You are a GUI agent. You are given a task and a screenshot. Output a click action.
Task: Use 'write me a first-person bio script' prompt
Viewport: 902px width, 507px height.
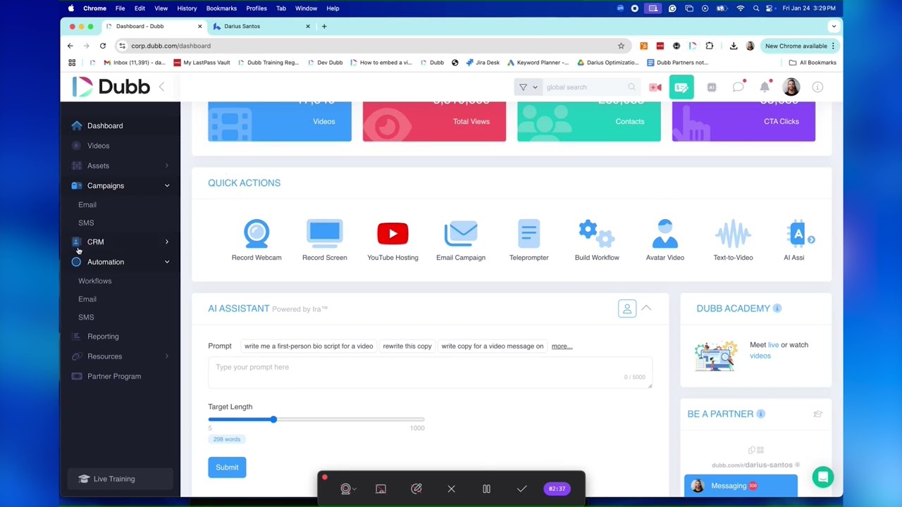coord(309,346)
